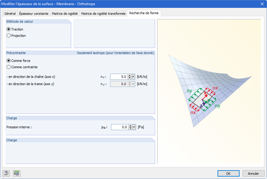Image resolution: width=267 pixels, height=179 pixels.
Task: Cancel with the Annuler button
Action: point(253,173)
